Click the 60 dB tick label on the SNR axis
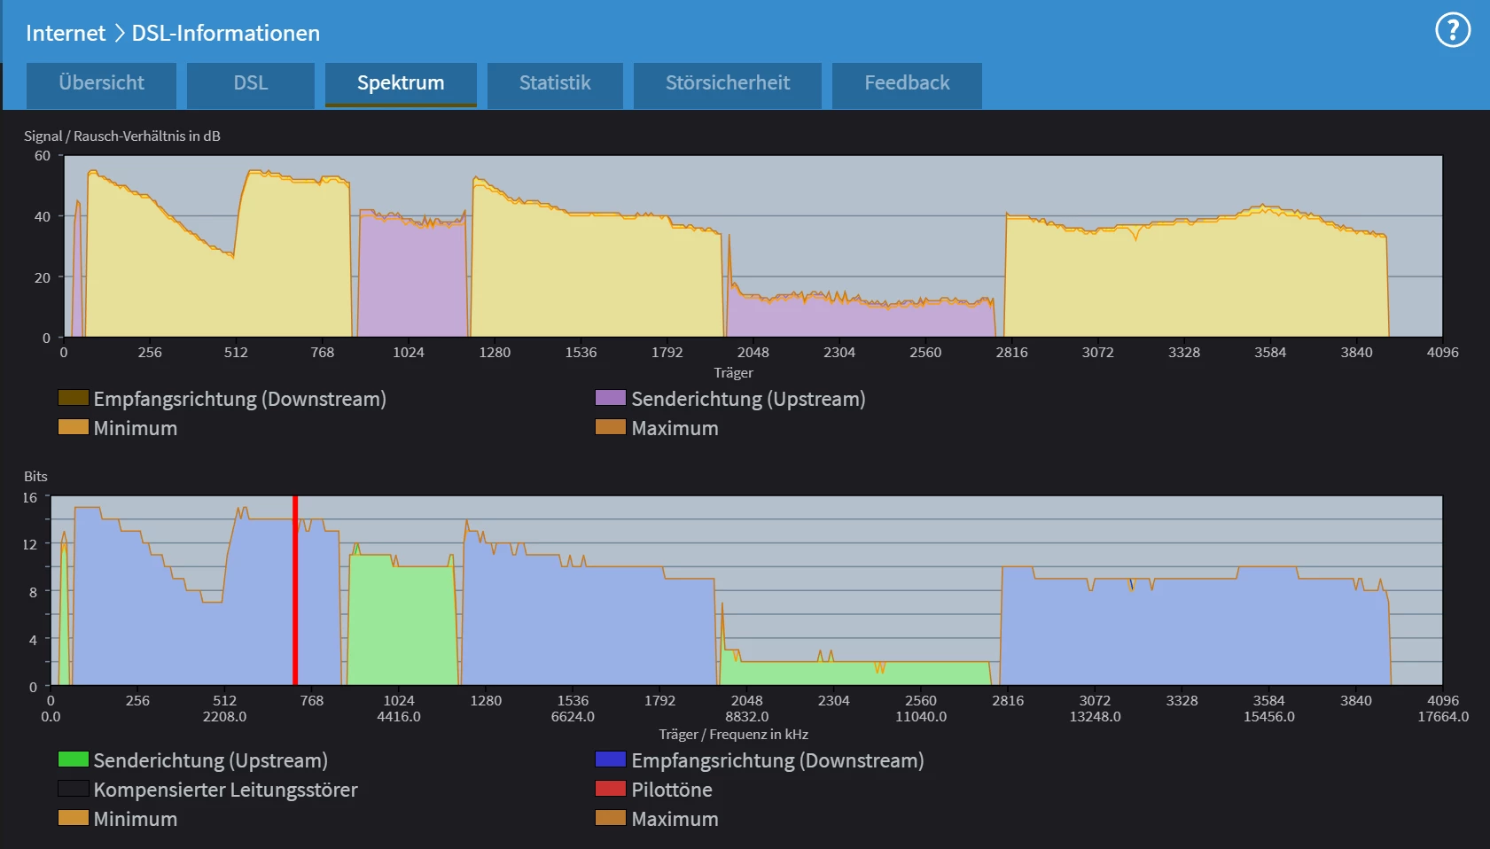The image size is (1490, 849). (x=42, y=155)
